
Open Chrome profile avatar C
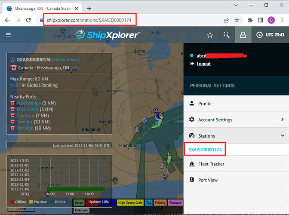(x=271, y=20)
